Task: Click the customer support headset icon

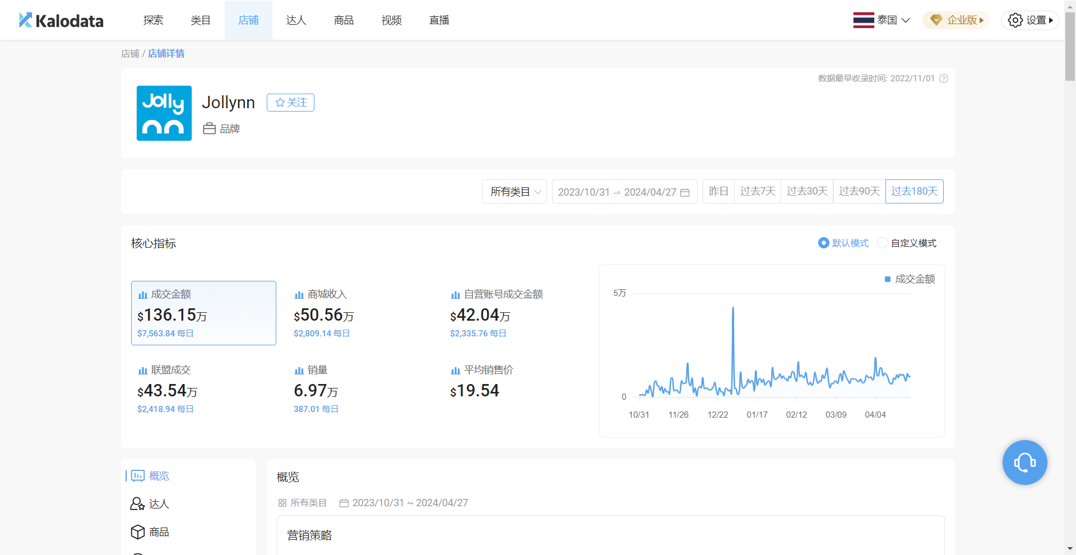Action: tap(1024, 462)
